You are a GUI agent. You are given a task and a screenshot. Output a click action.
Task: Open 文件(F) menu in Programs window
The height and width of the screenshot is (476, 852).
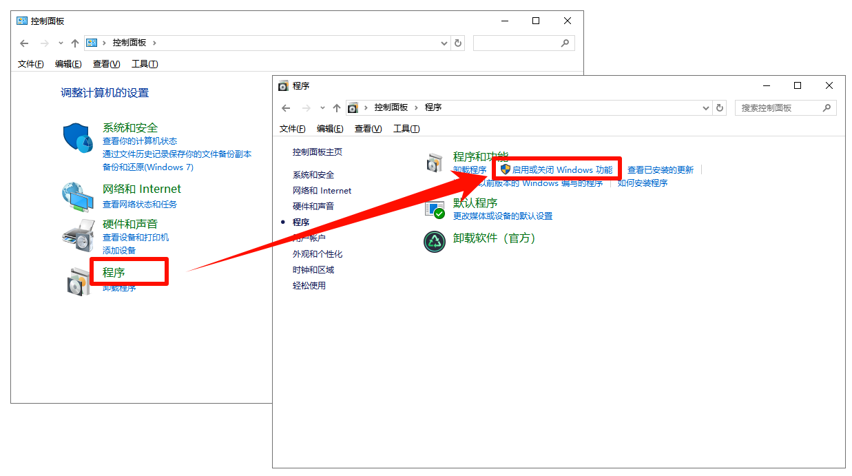pyautogui.click(x=292, y=129)
